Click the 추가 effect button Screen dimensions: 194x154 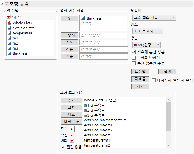71,100
